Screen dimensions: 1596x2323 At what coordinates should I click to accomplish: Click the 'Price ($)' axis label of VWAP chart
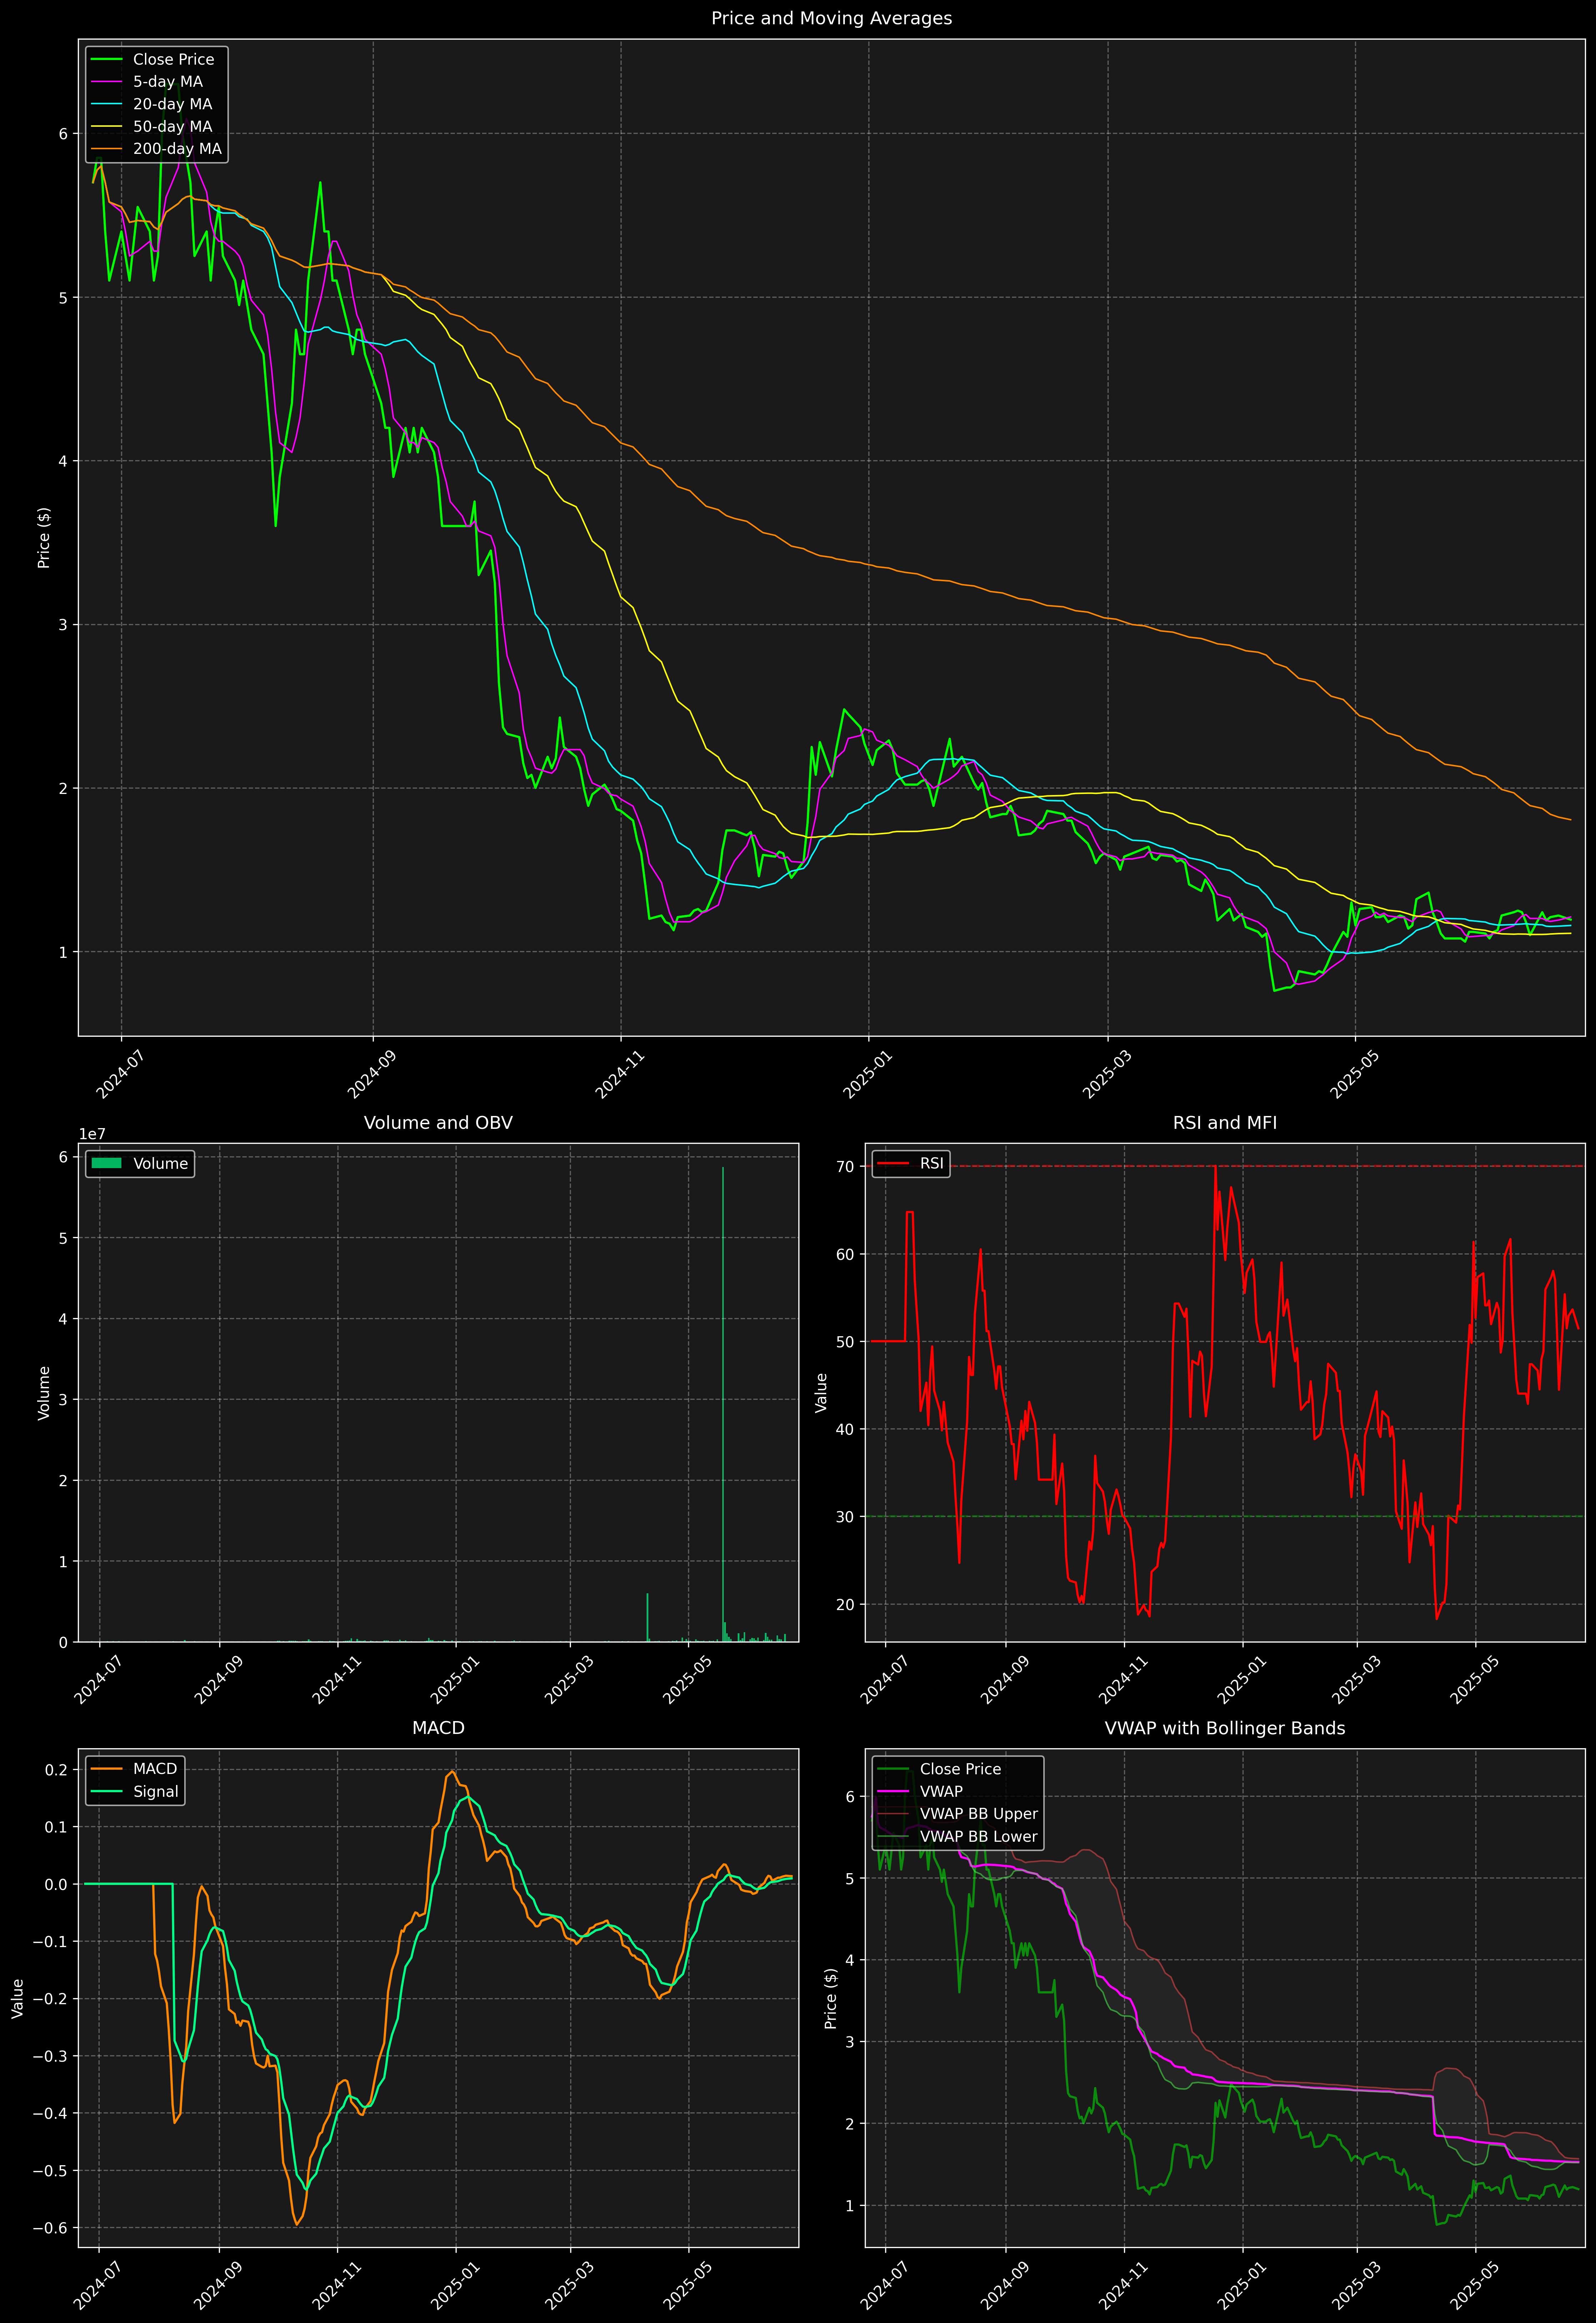[x=830, y=1998]
